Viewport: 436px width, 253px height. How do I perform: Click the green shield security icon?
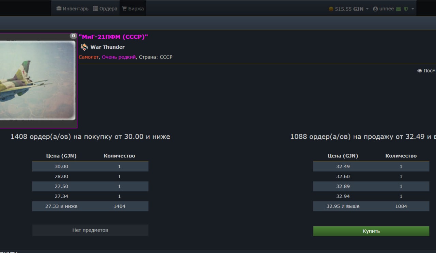point(406,9)
